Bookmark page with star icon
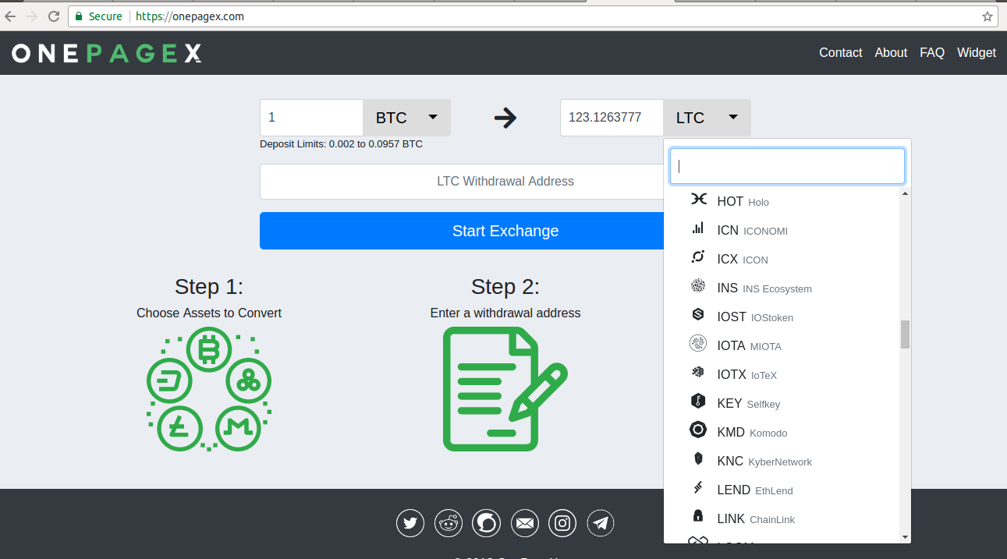The image size is (1007, 559). pos(987,16)
